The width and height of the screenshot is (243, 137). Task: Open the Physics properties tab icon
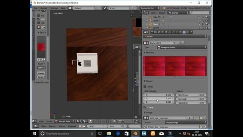coord(191,32)
